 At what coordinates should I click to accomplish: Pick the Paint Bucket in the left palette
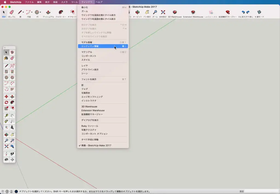click(x=6, y=58)
